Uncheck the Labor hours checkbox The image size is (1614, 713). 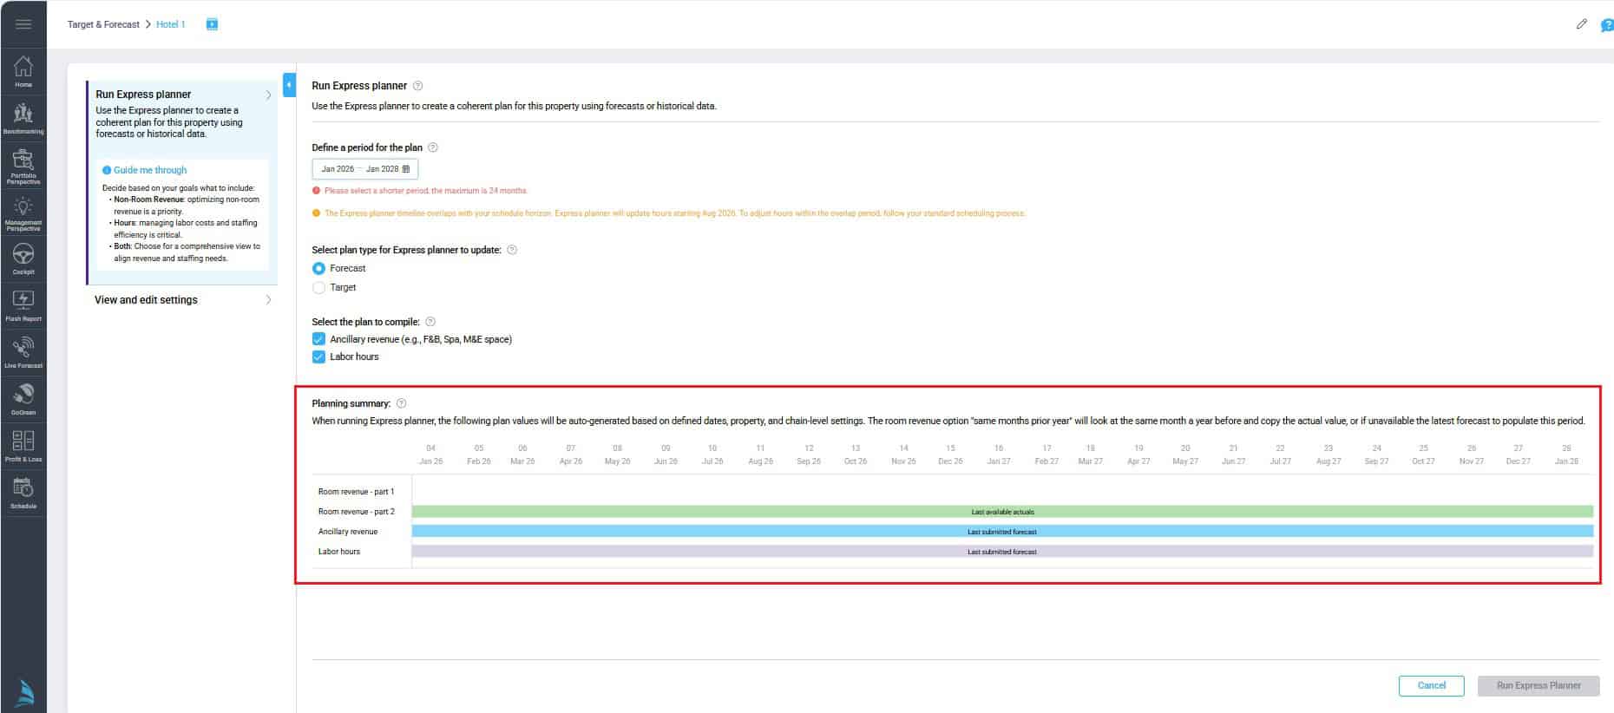[x=318, y=356]
